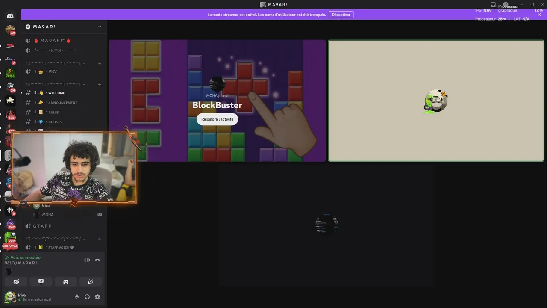Viewport: 547px width, 308px height.
Task: Disconnect from voice with hang-up icon
Action: pyautogui.click(x=97, y=260)
